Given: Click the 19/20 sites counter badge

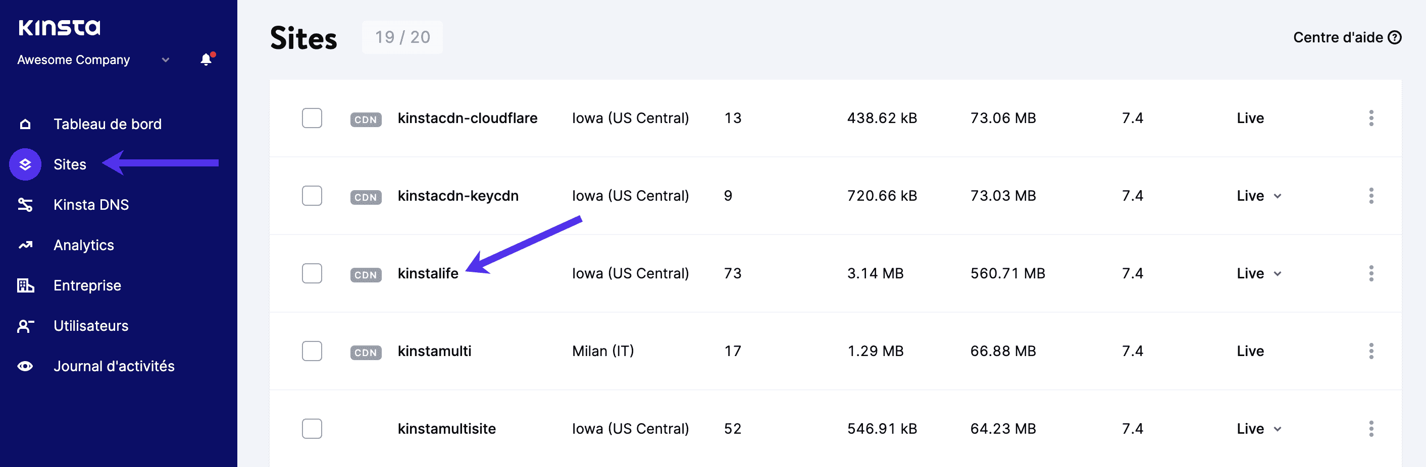Looking at the screenshot, I should tap(402, 38).
